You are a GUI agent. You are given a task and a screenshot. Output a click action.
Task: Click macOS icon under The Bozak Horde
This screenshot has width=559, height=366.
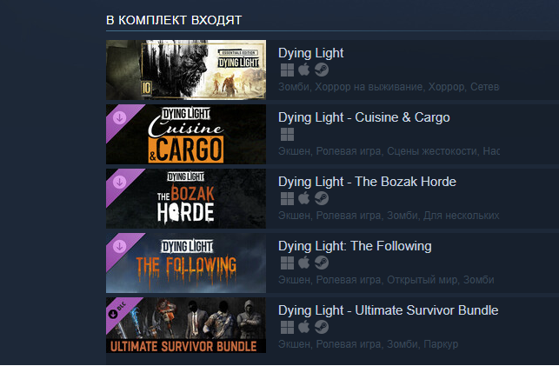point(303,198)
